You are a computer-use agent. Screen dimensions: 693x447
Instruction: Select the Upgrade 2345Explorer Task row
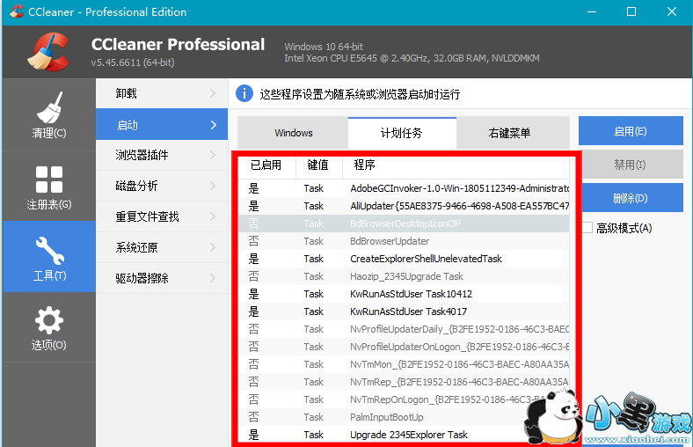(x=404, y=435)
